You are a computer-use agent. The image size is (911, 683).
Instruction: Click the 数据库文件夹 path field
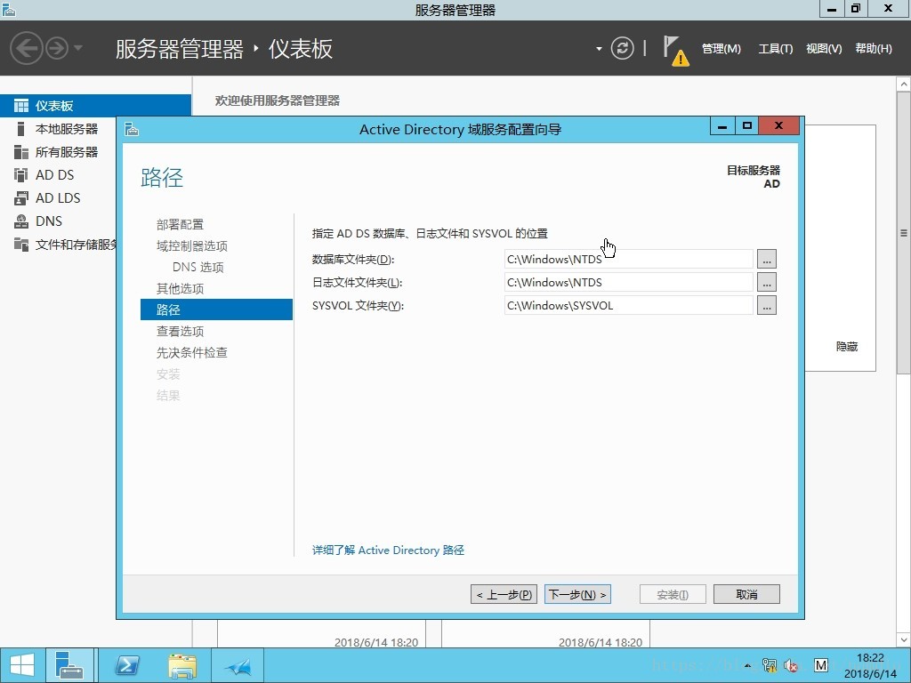[629, 259]
